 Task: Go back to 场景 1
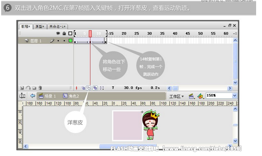[x=47, y=96]
